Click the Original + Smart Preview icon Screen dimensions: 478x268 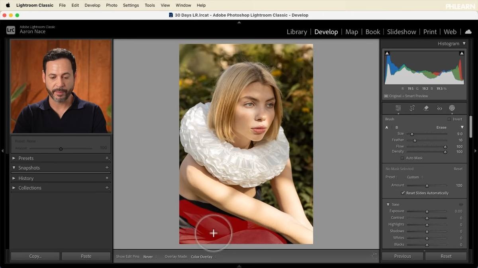tap(386, 96)
